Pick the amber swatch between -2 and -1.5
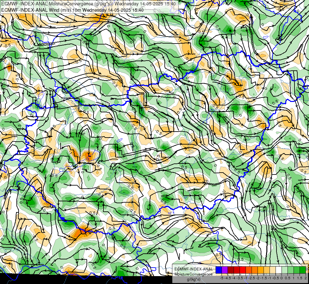This screenshot has height=284, width=309. (261, 270)
